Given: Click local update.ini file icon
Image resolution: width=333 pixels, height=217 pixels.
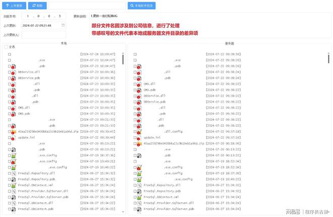Looking at the screenshot, I should [x=14, y=138].
